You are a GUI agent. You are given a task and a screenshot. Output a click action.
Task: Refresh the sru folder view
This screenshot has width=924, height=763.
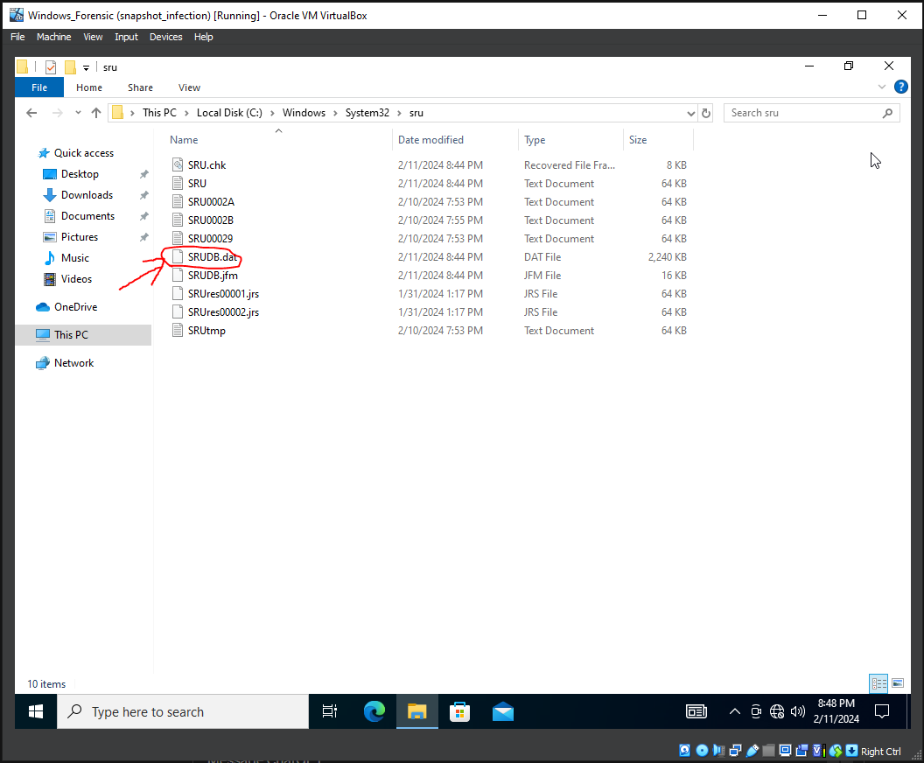(706, 113)
